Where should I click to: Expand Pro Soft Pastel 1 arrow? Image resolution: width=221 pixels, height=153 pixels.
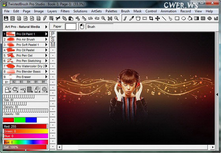[46, 45]
